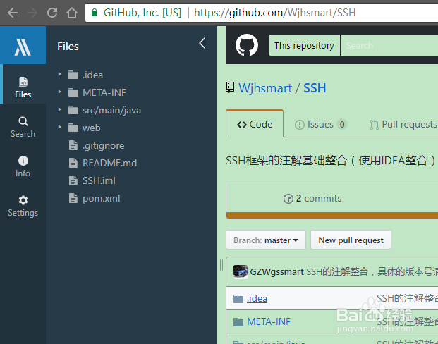Expand the META-INF folder arrow
The height and width of the screenshot is (344, 438).
pos(59,92)
